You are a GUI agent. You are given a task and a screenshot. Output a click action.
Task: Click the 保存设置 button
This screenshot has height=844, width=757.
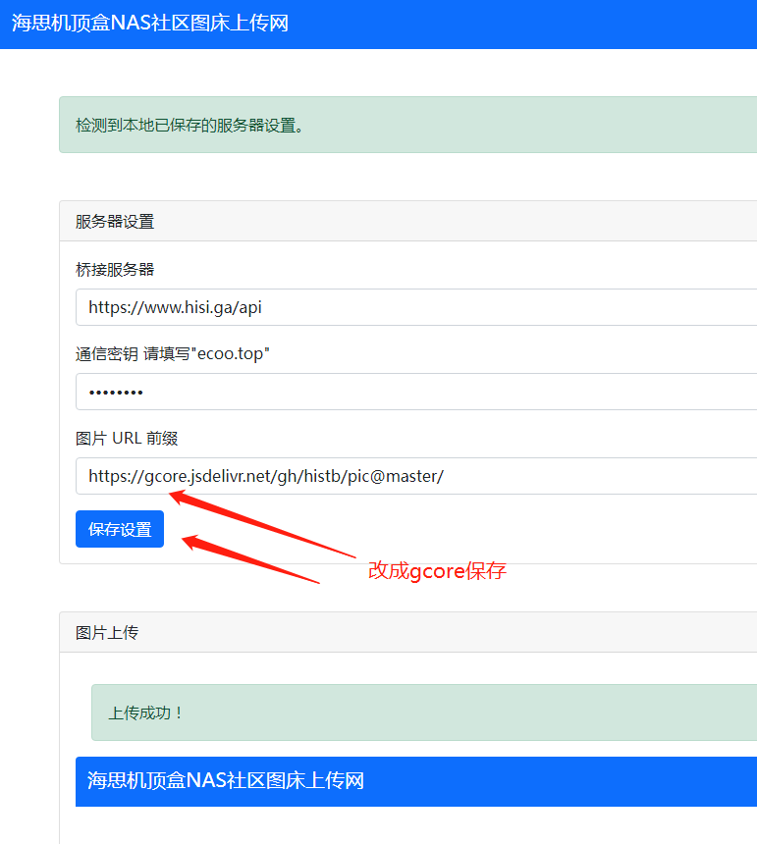click(x=120, y=529)
